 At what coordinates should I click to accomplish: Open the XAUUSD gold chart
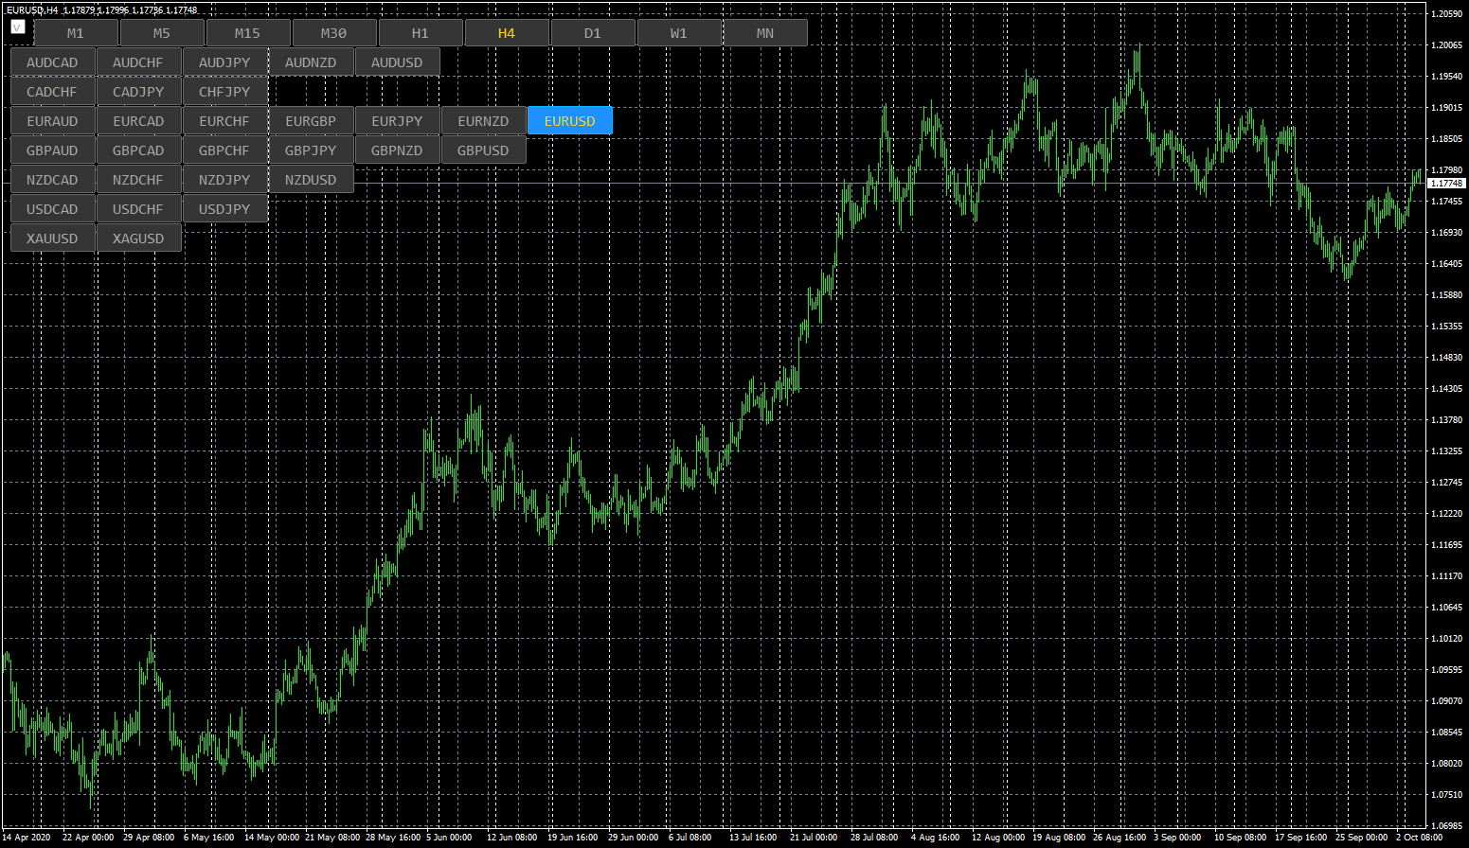[53, 238]
